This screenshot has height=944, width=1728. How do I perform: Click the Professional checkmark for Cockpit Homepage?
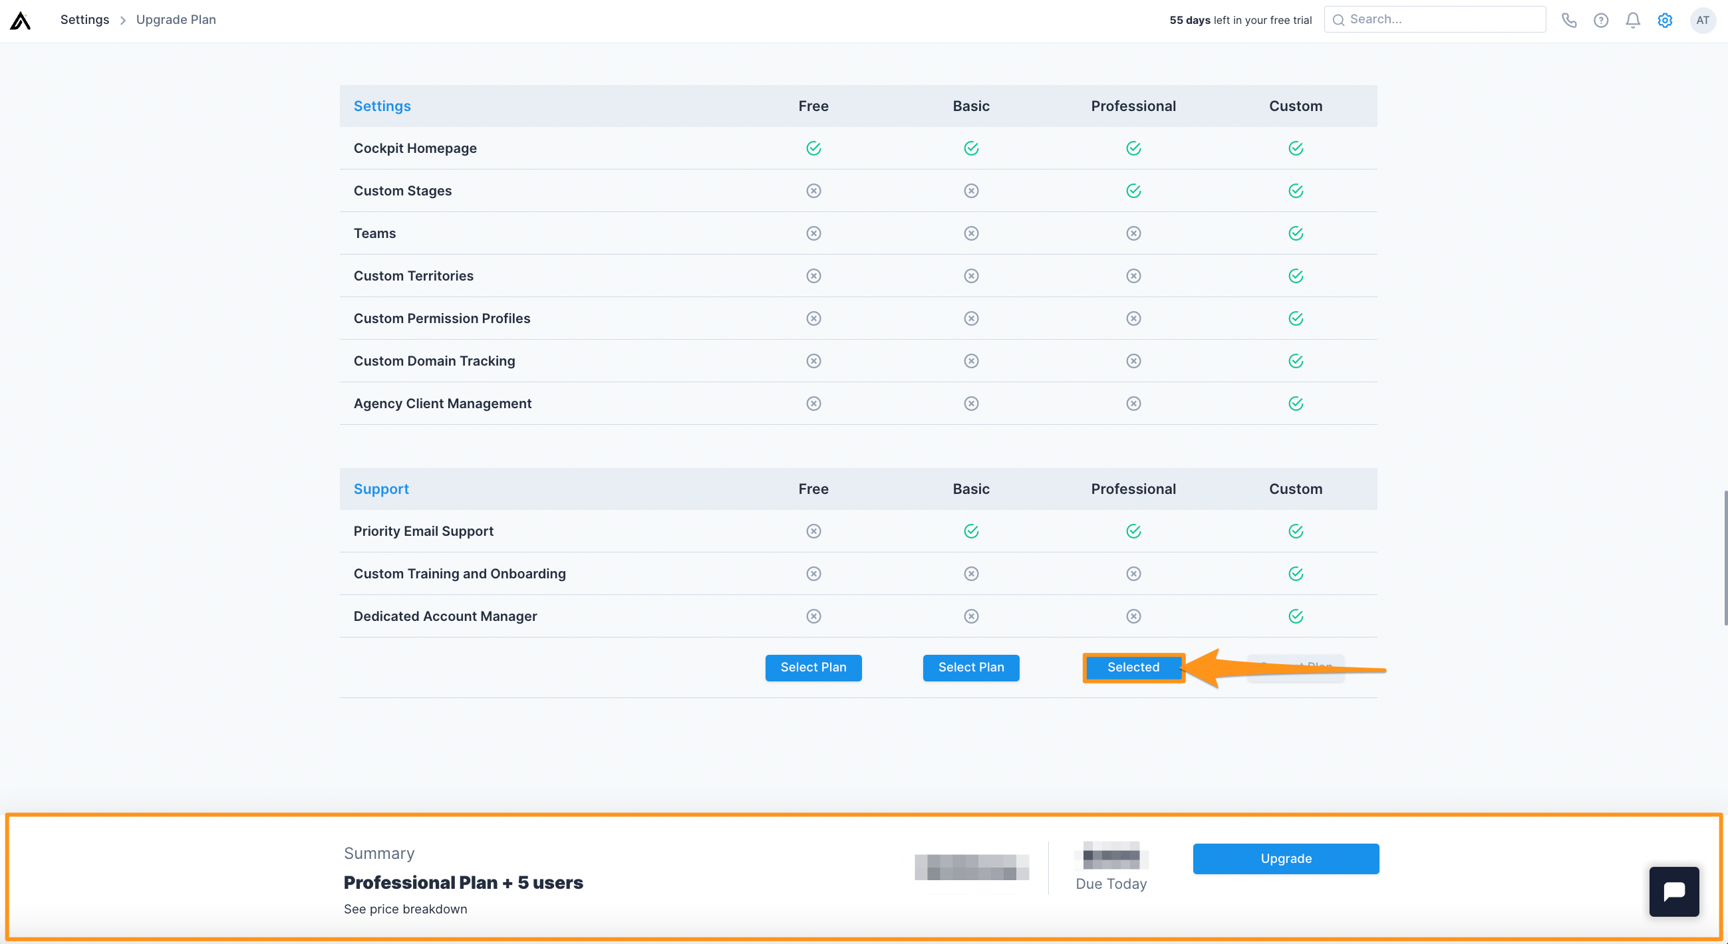1133,148
